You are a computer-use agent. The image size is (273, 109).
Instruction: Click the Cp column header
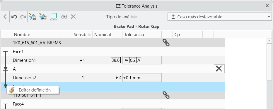coord(187,34)
